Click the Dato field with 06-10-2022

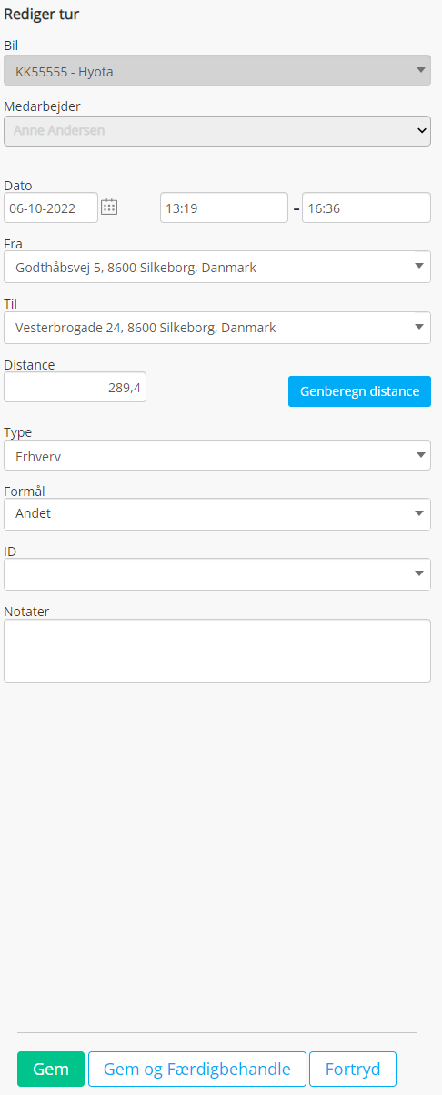pyautogui.click(x=51, y=208)
